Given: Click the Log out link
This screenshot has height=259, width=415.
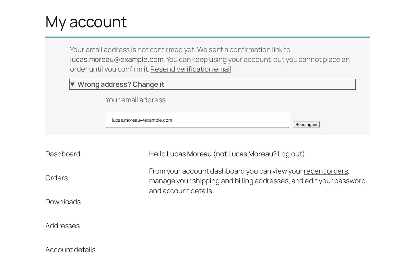Looking at the screenshot, I should pos(290,154).
